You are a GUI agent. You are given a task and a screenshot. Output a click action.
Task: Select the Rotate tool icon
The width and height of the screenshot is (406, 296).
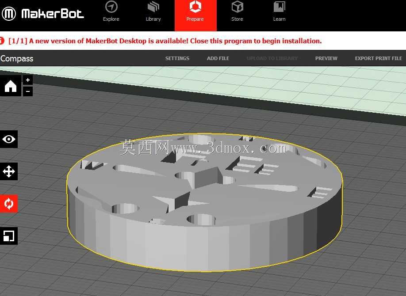tap(9, 204)
